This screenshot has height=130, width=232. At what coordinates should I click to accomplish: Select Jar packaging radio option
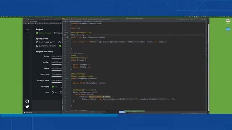53,87
